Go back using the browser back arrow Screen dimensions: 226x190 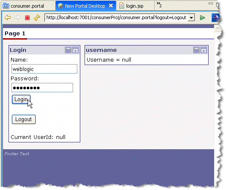pyautogui.click(x=8, y=17)
